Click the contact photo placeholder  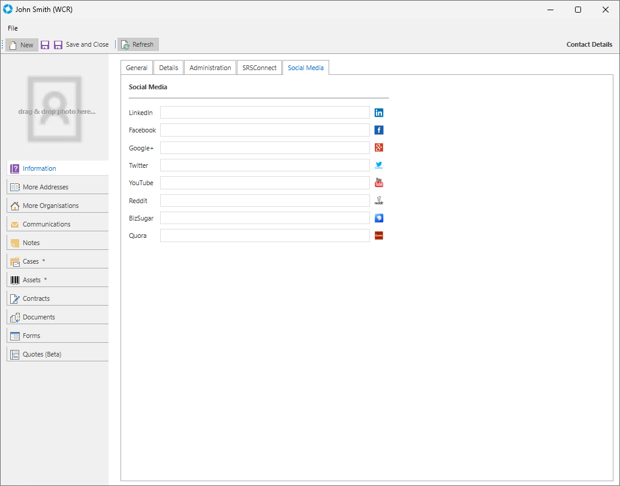(57, 109)
